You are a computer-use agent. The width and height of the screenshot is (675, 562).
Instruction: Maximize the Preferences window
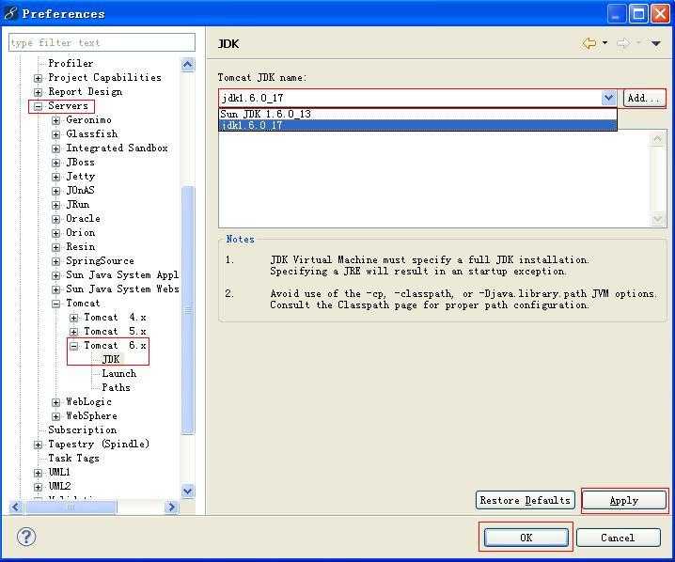(x=638, y=14)
